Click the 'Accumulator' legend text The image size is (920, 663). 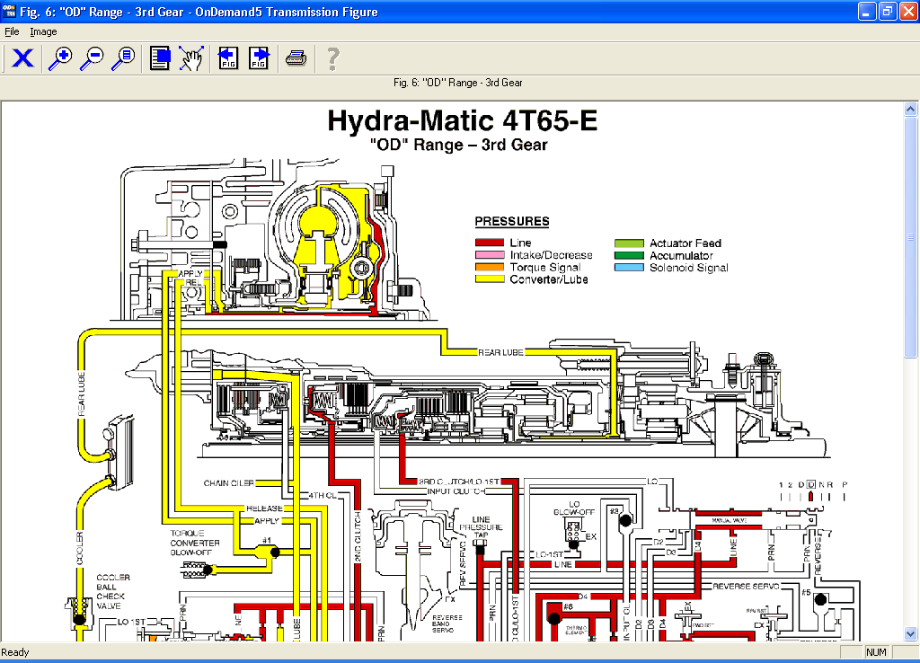[681, 255]
